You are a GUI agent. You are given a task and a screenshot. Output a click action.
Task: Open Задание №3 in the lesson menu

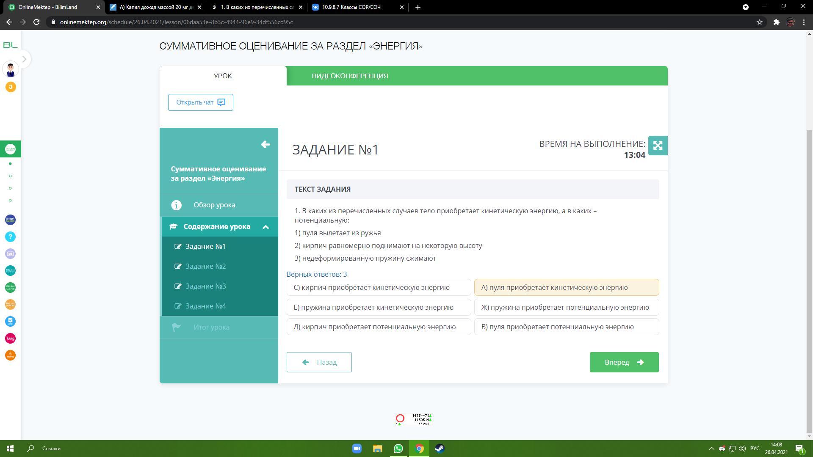205,286
